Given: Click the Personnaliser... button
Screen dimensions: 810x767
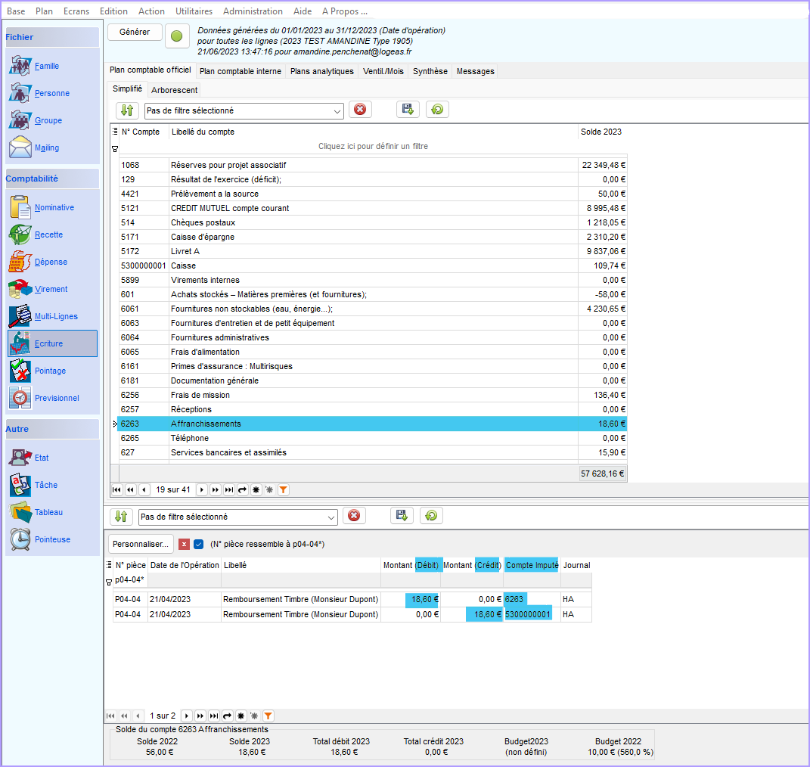Looking at the screenshot, I should click(x=141, y=544).
